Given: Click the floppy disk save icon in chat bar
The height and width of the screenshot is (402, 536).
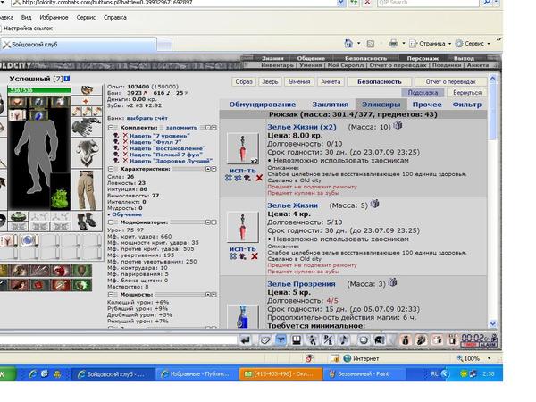Looking at the screenshot, I should click(297, 339).
